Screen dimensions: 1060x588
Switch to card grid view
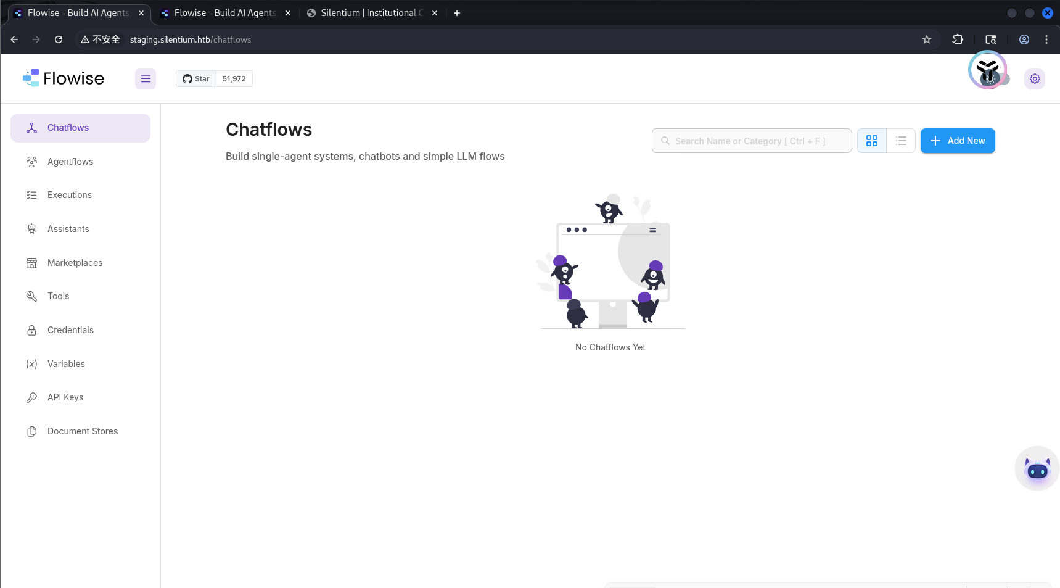tap(872, 141)
